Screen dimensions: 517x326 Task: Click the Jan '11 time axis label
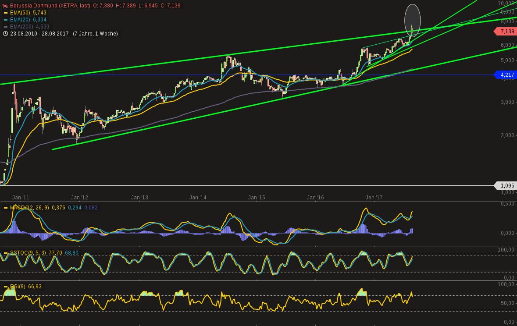[21, 198]
